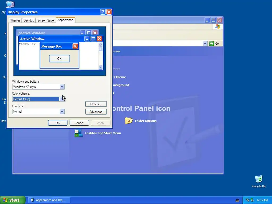
Task: Click the Default (blue) scheme field
Action: [x=36, y=99]
